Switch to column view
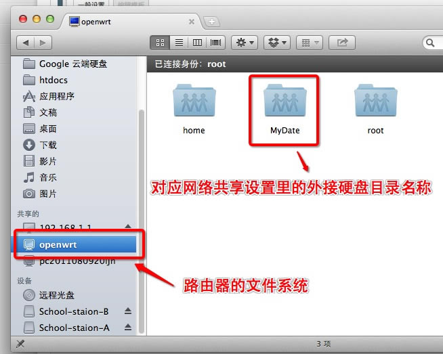 [x=197, y=43]
